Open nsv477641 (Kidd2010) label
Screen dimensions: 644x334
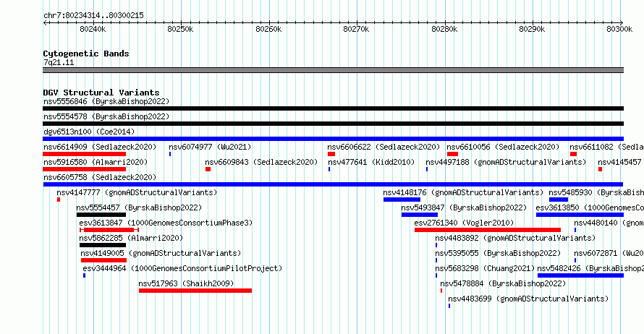(371, 162)
